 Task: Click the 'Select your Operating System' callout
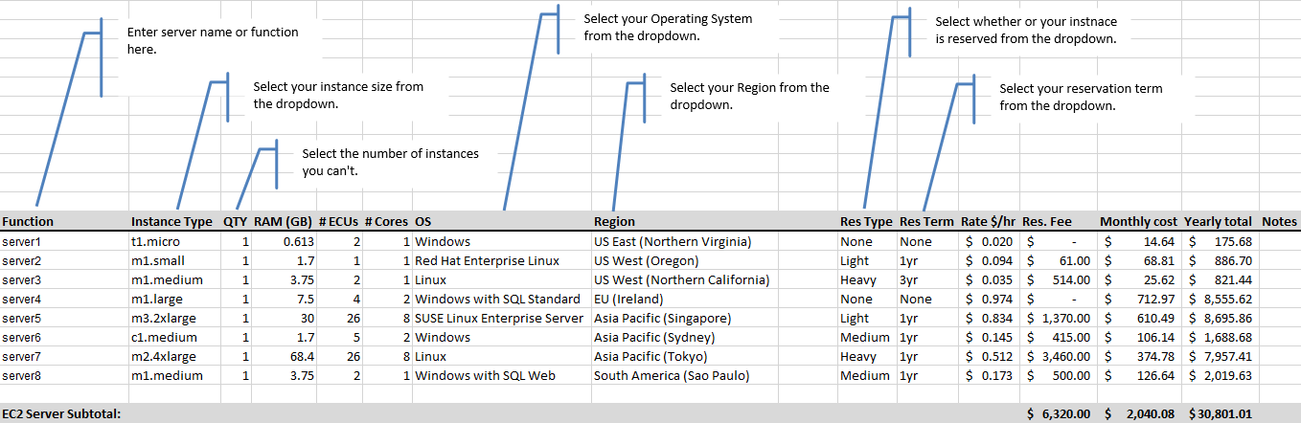click(668, 28)
